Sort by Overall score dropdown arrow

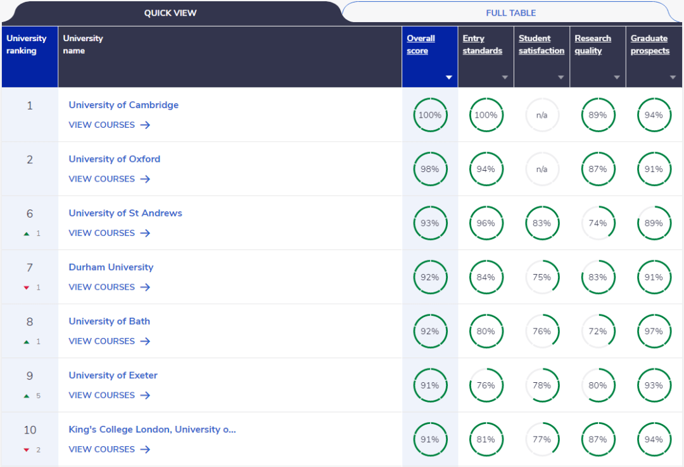tap(449, 77)
